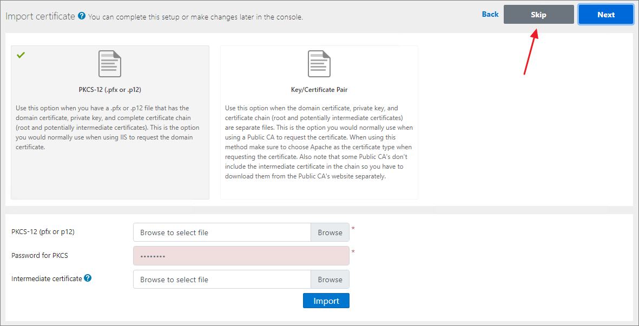The width and height of the screenshot is (639, 326).
Task: Proceed with the Next button
Action: (605, 15)
